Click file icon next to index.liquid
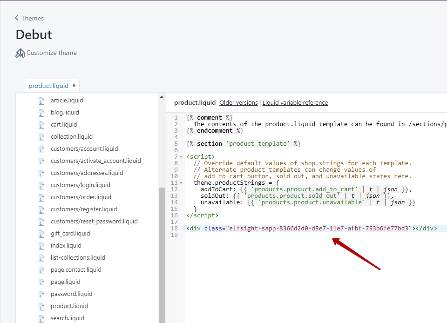The image size is (447, 323). tap(41, 246)
